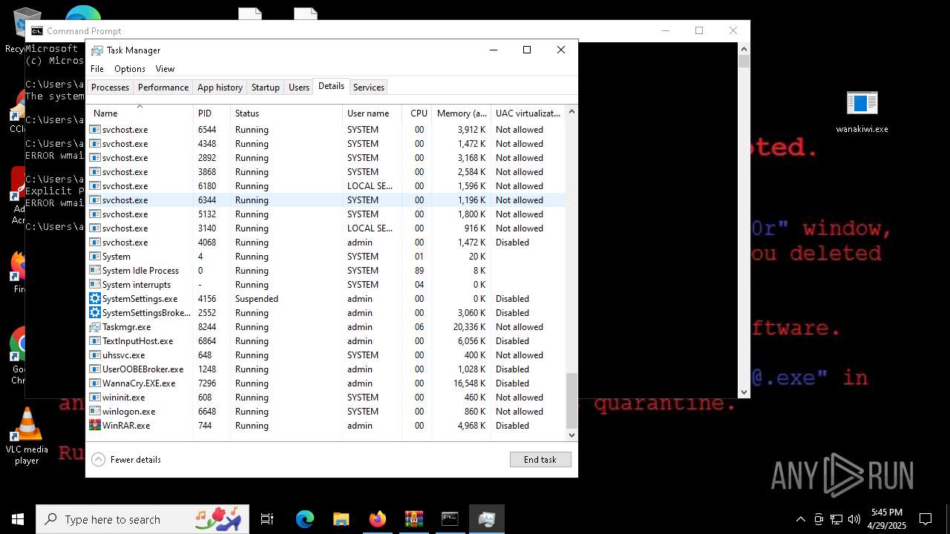
Task: Open Microsoft Edge from the taskbar
Action: click(x=305, y=519)
